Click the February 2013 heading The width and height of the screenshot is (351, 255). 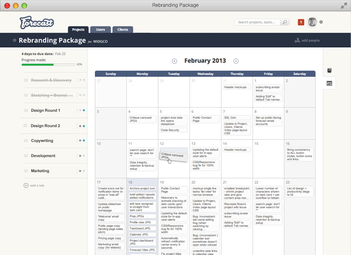point(205,61)
